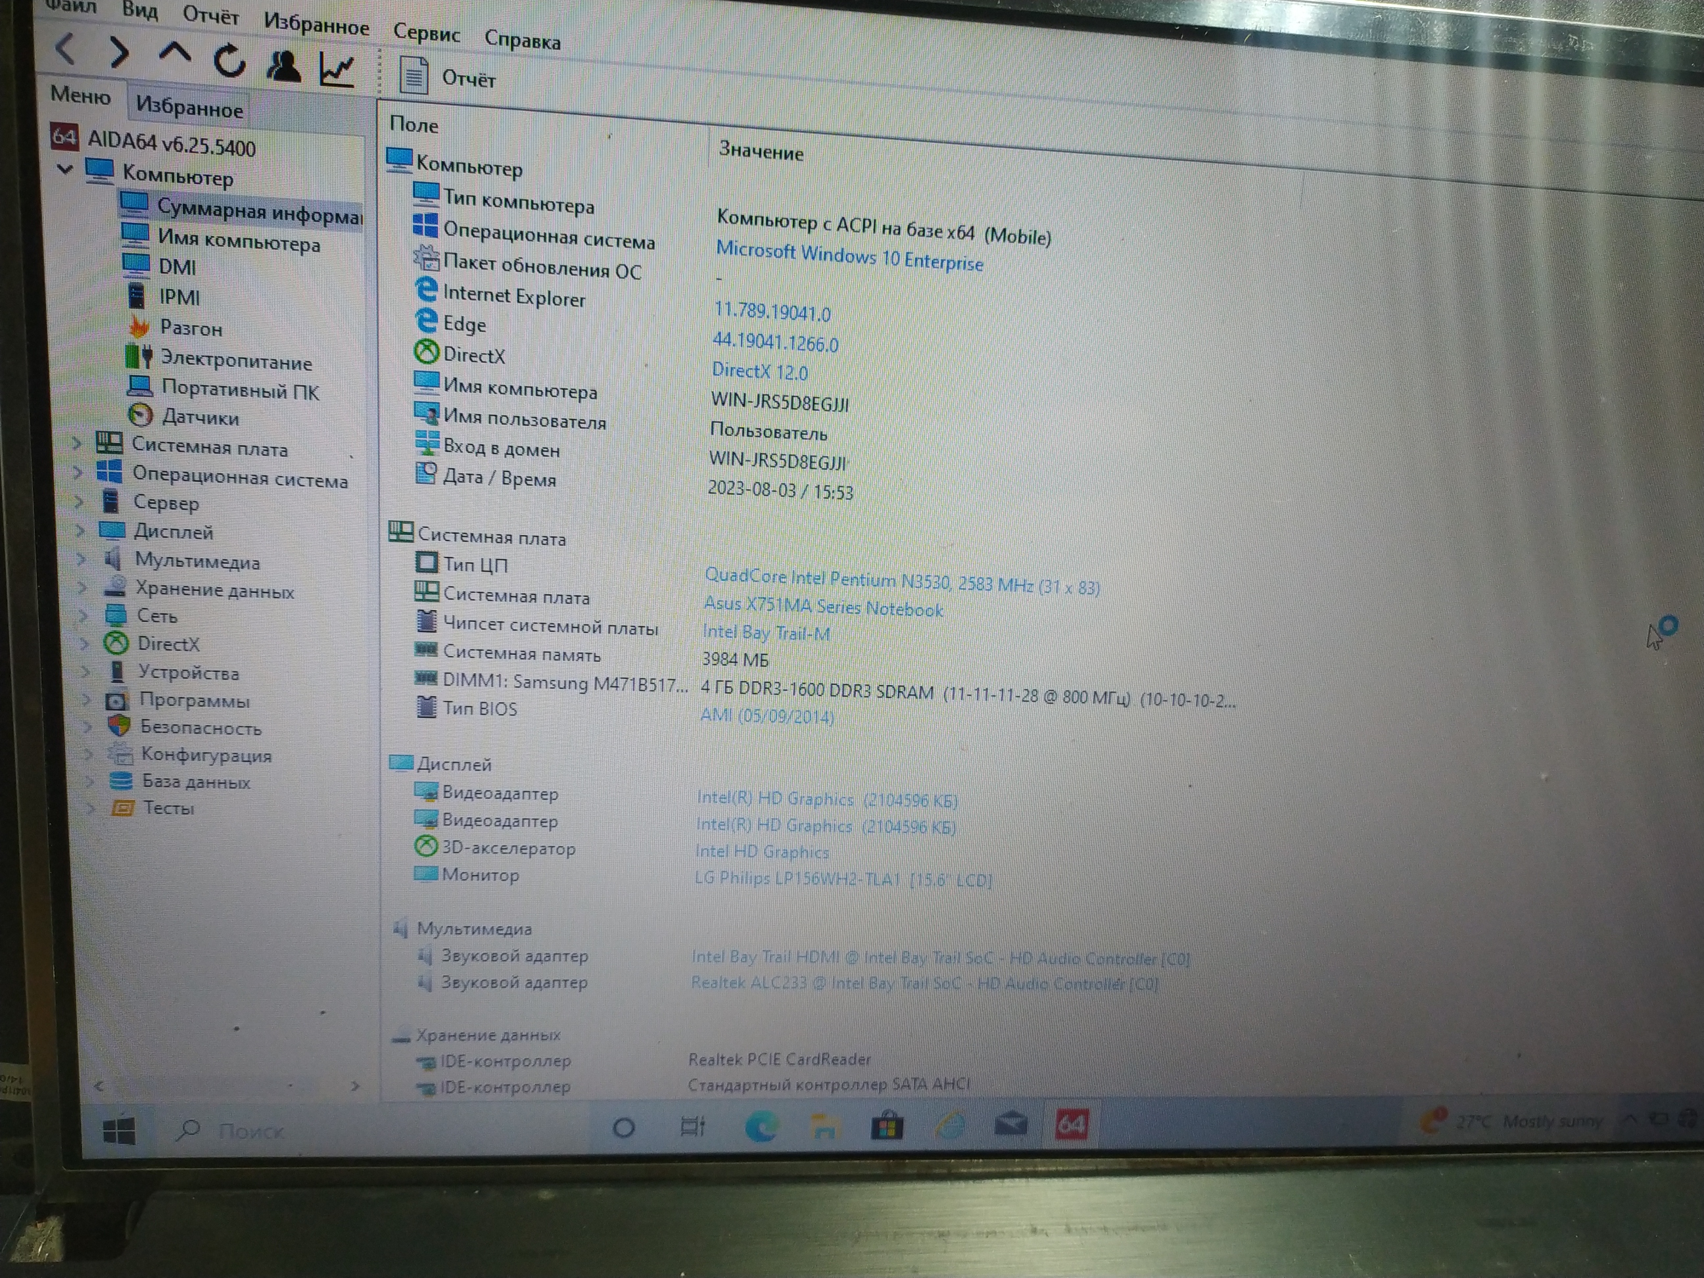Click the Устройства icon in the tree
The width and height of the screenshot is (1704, 1278).
[x=116, y=672]
